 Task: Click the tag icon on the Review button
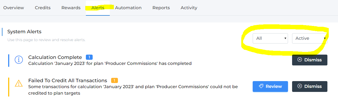click(x=261, y=87)
